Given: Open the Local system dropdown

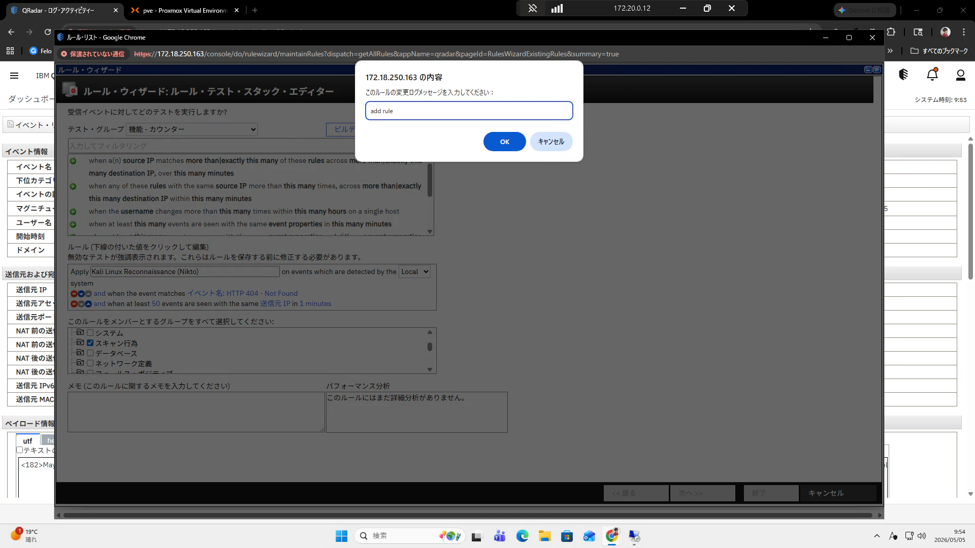Looking at the screenshot, I should (x=414, y=271).
